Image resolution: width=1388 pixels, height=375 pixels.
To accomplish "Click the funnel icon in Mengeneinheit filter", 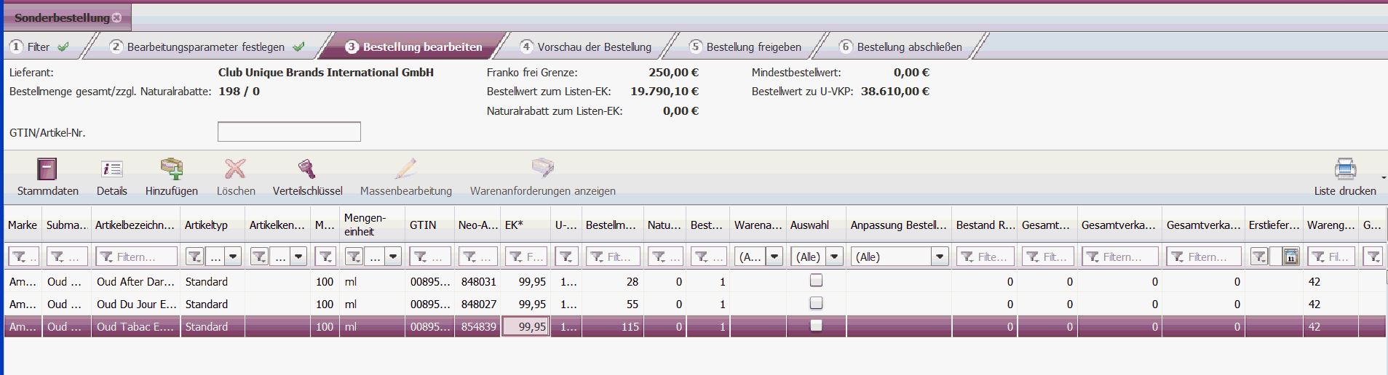I will [x=354, y=257].
